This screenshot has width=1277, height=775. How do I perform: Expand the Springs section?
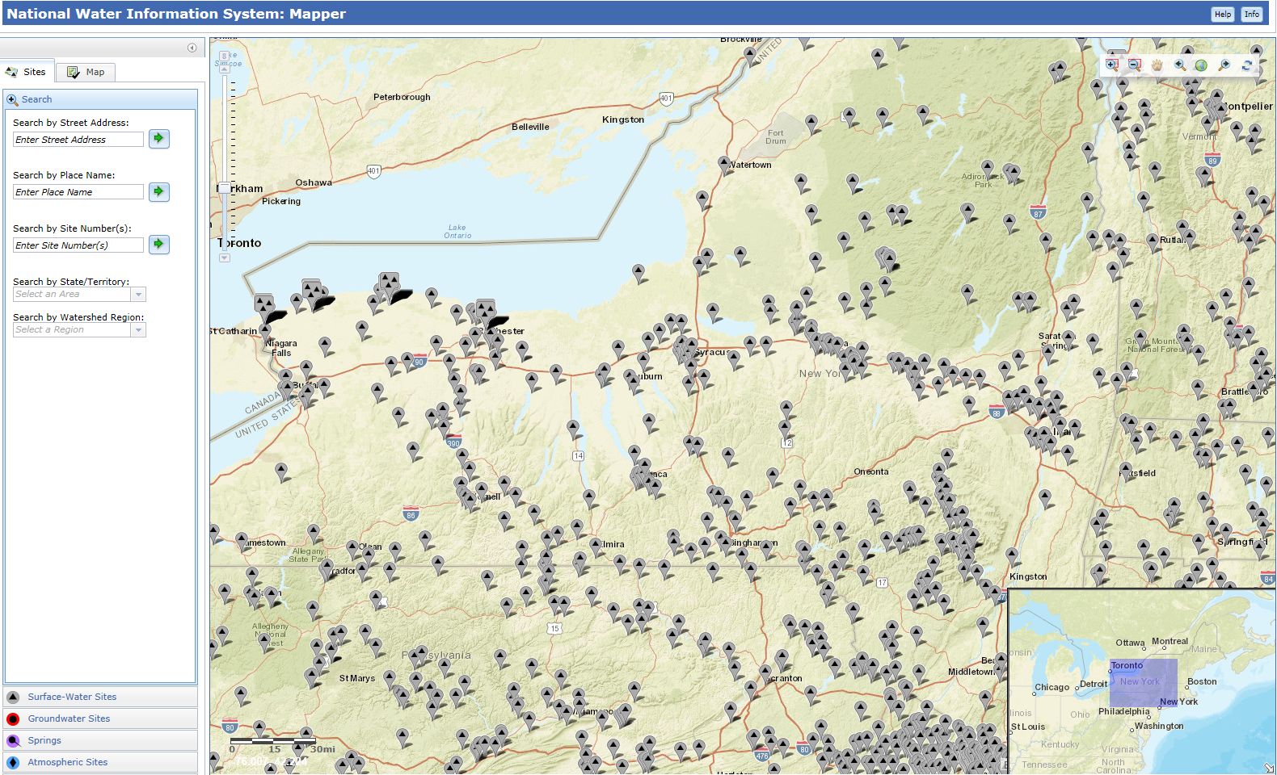point(44,740)
